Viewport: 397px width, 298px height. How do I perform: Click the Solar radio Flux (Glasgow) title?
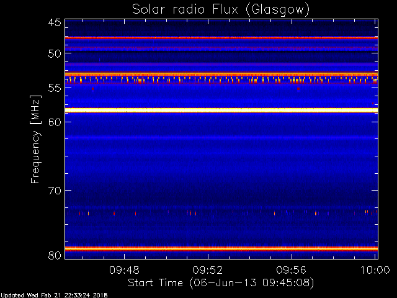(221, 10)
